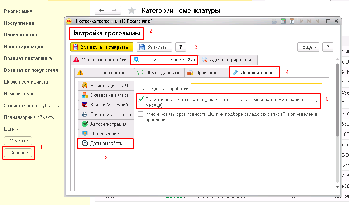Select Даты выработки section
Viewport: 349px width, 205px height.
coord(105,144)
